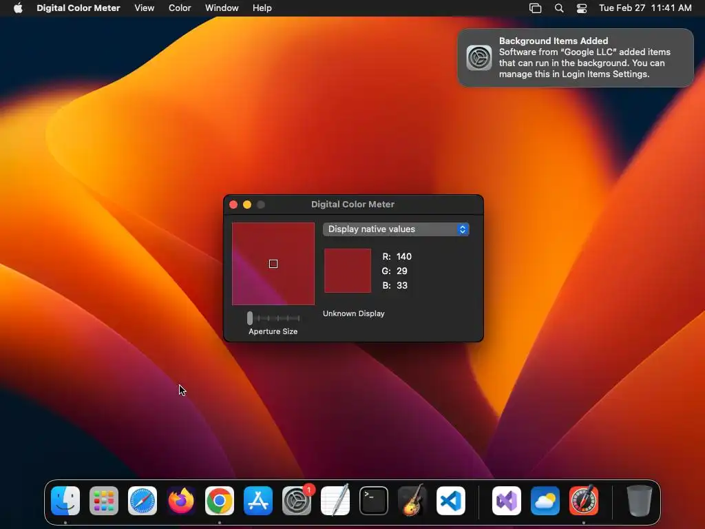This screenshot has height=529, width=705.
Task: Open Visual Studio Code in Dock
Action: click(451, 501)
